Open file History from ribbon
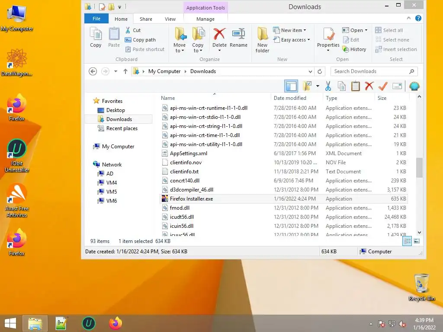Image resolution: width=443 pixels, height=332 pixels. [x=354, y=49]
